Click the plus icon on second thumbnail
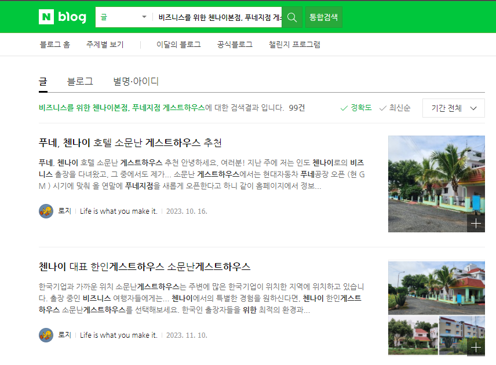 [476, 347]
